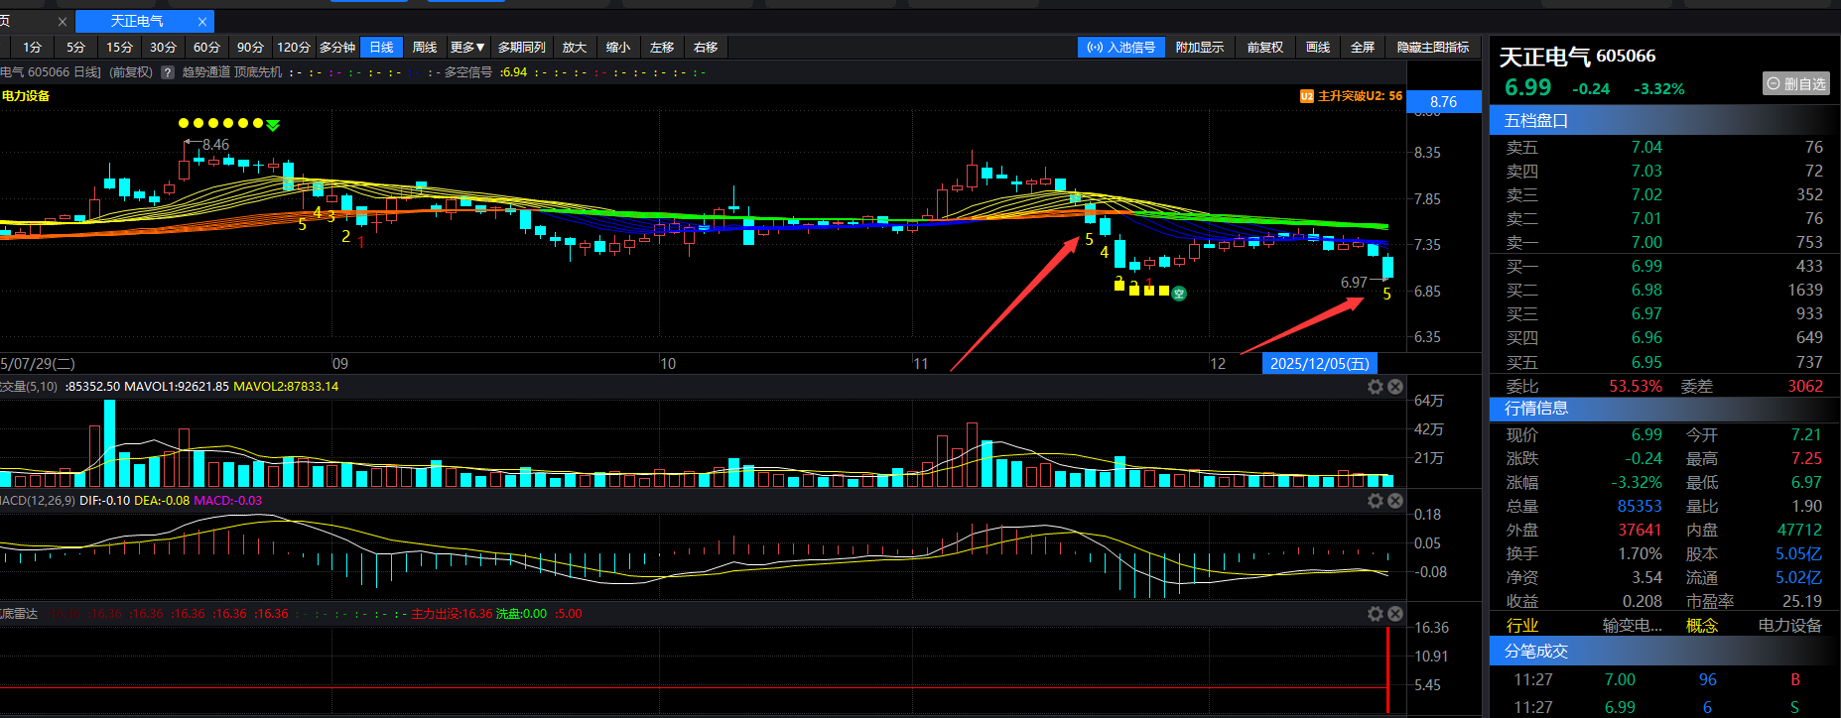Image resolution: width=1841 pixels, height=718 pixels.
Task: Click the 8.76 price axis marker
Action: click(x=1444, y=101)
